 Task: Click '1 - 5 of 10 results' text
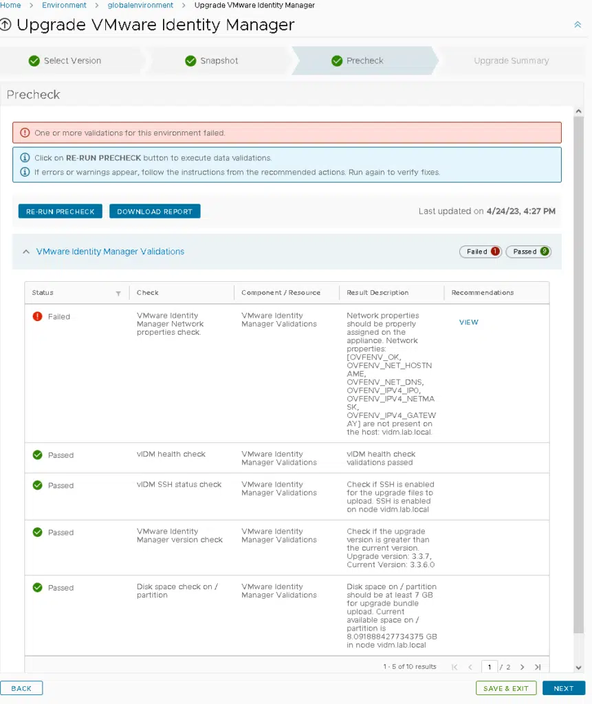coord(410,667)
